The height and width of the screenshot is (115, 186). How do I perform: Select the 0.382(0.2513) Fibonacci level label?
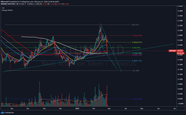(137, 42)
